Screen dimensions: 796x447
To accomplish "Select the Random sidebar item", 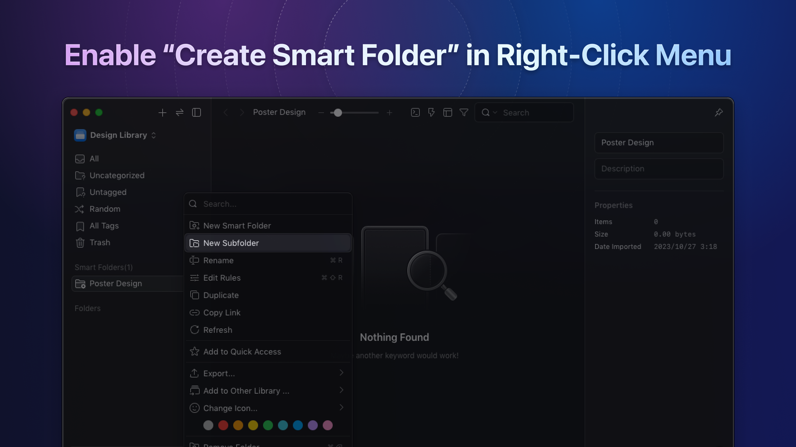I will pyautogui.click(x=104, y=209).
